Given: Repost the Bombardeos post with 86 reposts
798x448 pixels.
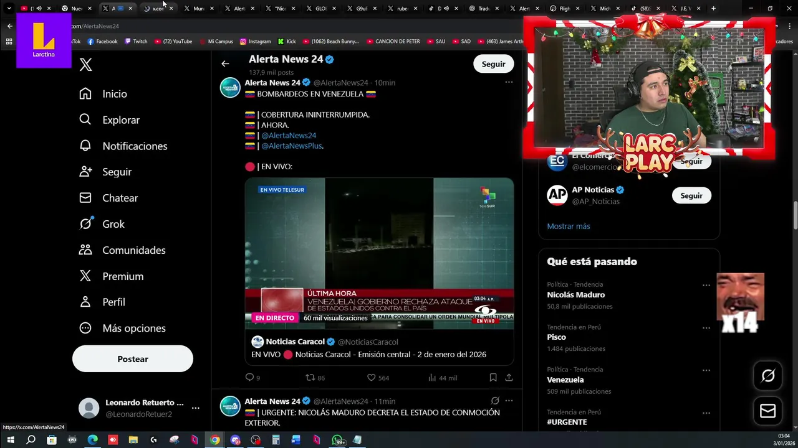Looking at the screenshot, I should [x=315, y=378].
